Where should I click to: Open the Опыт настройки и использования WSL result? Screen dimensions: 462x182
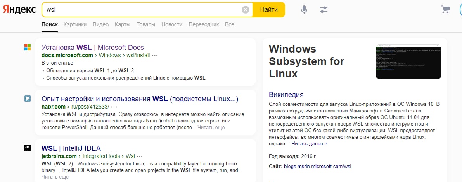[140, 99]
